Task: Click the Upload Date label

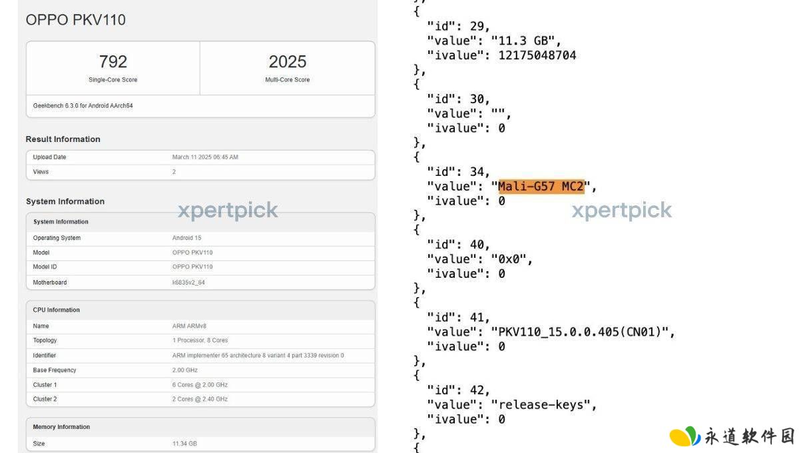Action: [50, 157]
